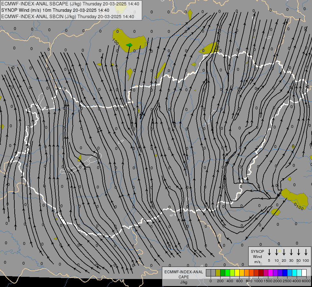This screenshot has width=312, height=287.
Task: Pick the orange swatch left of 800
Action: [x=247, y=273]
